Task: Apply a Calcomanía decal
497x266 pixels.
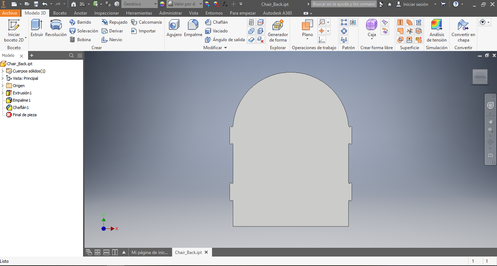Action: (146, 22)
